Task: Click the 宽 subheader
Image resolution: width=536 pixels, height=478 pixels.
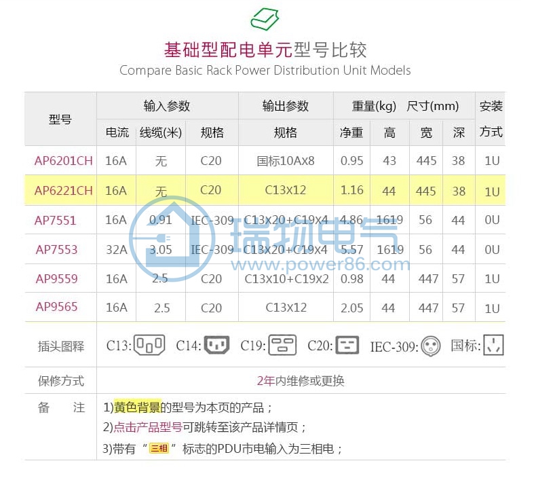Action: [426, 132]
